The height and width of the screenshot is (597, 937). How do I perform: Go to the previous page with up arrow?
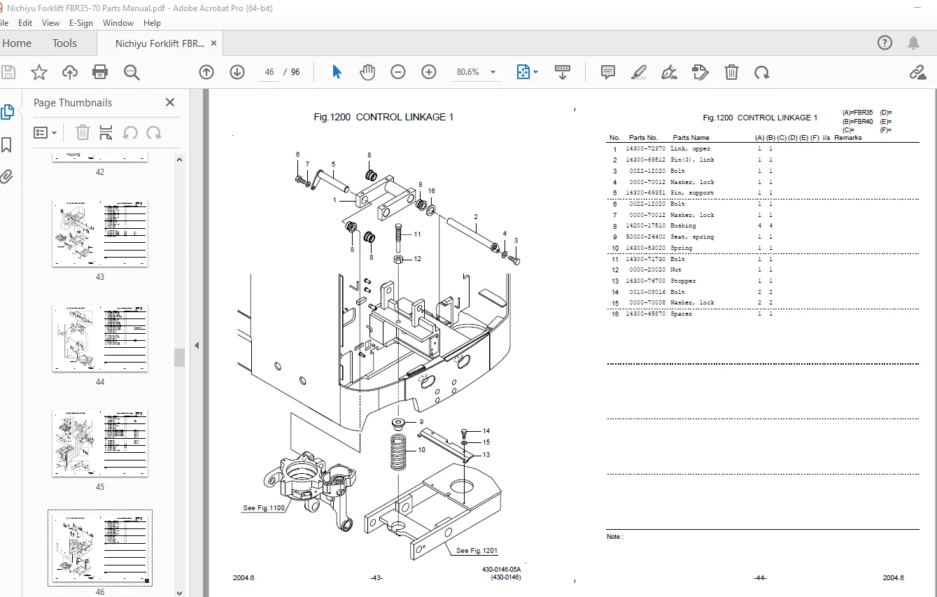(206, 72)
